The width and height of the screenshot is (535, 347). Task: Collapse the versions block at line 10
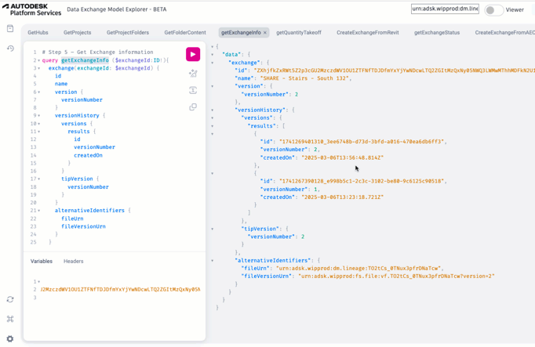[x=39, y=124]
